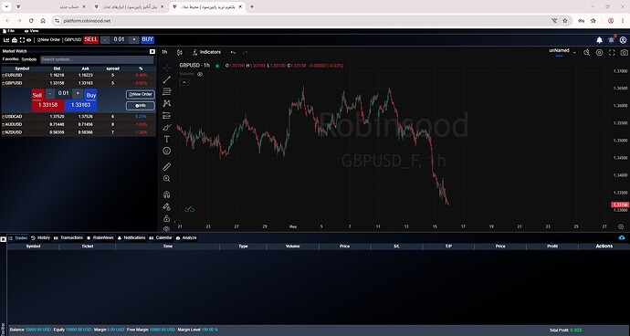Decrease volume with top toolbar minus
The width and height of the screenshot is (630, 336).
pyautogui.click(x=105, y=39)
